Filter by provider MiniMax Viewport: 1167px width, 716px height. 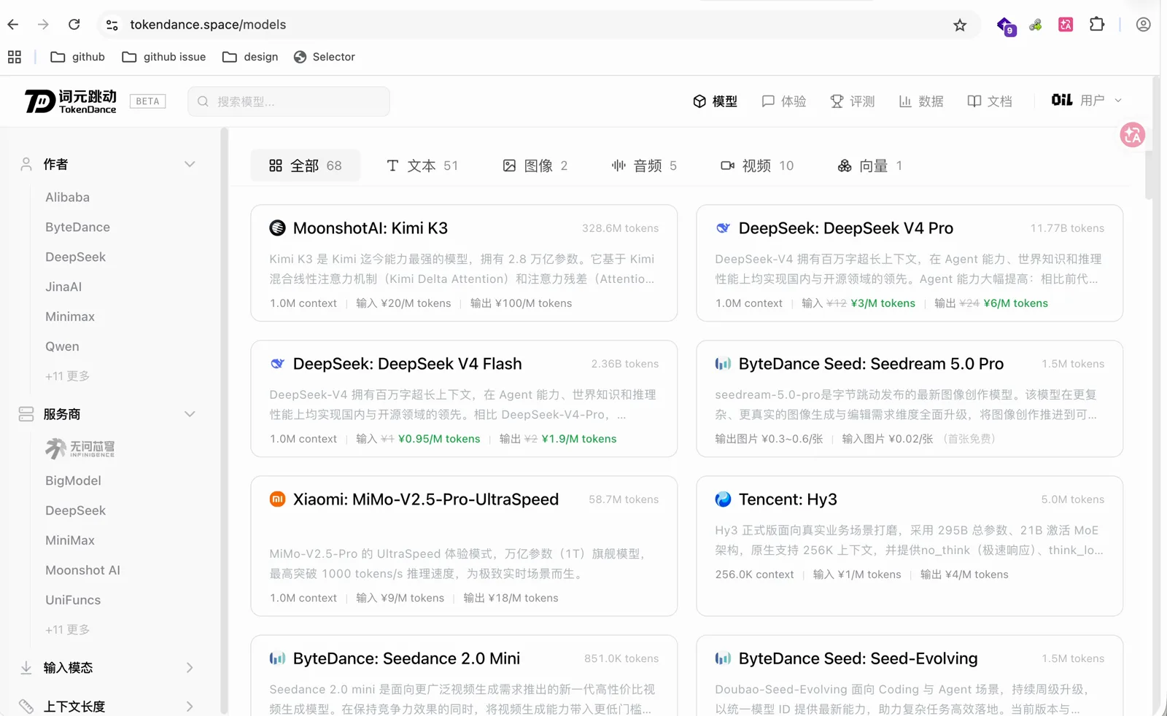tap(70, 540)
